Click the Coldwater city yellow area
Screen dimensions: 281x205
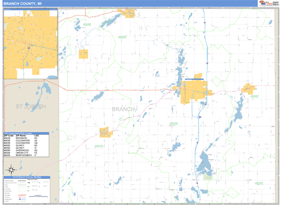pos(189,91)
